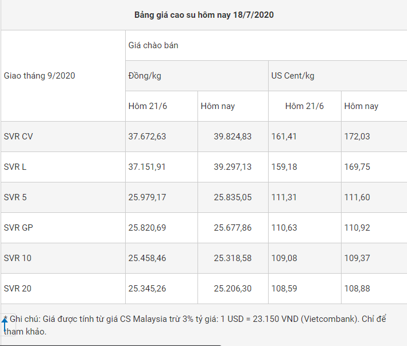The image size is (407, 346).
Task: Click the 25.835,05 price for SVR 5
Action: (x=232, y=197)
